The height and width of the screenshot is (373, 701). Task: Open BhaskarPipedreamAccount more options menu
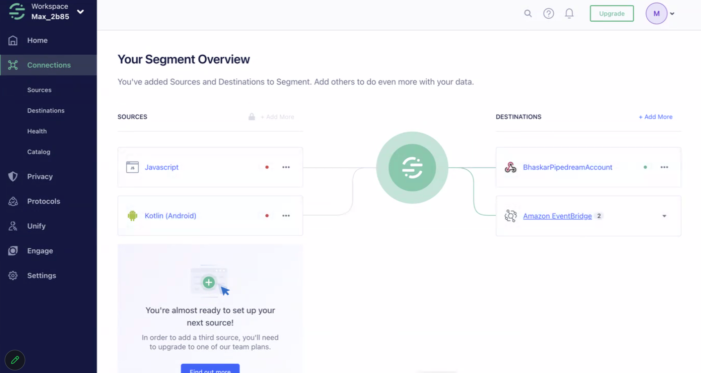click(664, 167)
